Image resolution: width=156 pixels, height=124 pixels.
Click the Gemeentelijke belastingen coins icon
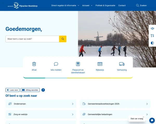click(84, 114)
